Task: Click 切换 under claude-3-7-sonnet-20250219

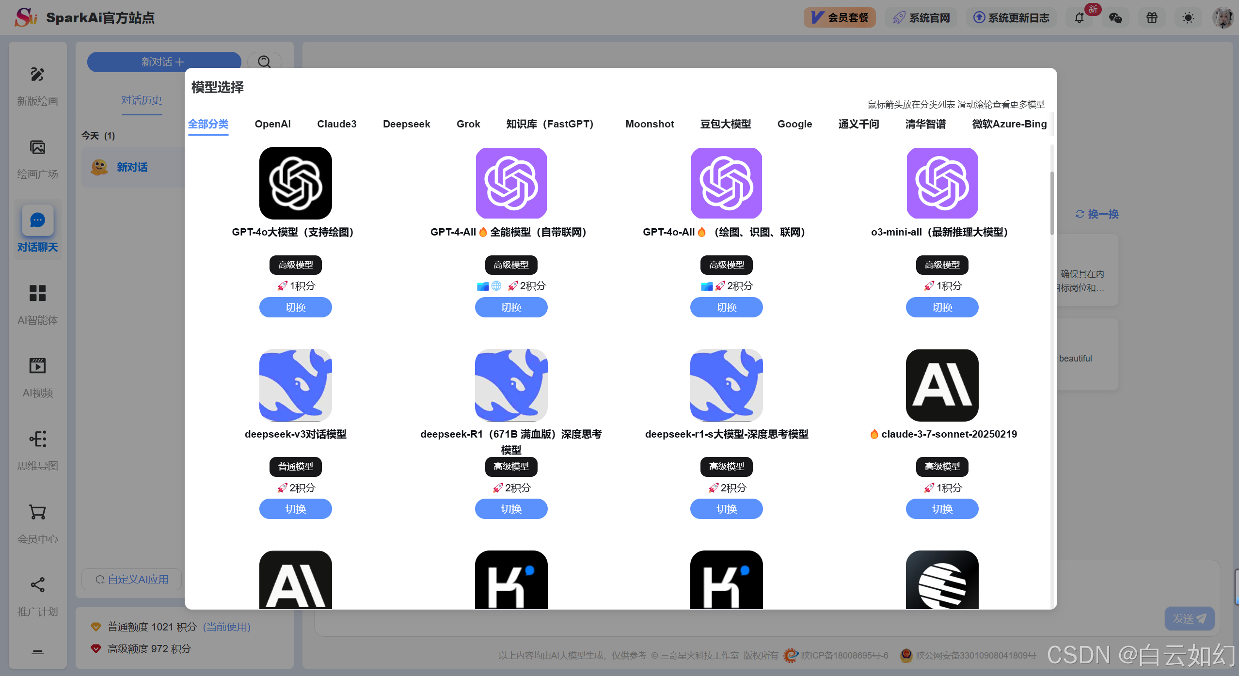Action: (941, 509)
